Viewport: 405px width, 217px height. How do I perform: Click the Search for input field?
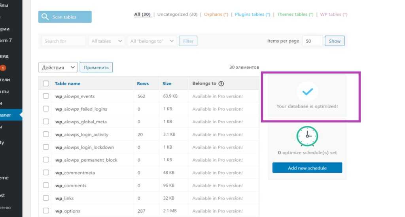point(63,41)
